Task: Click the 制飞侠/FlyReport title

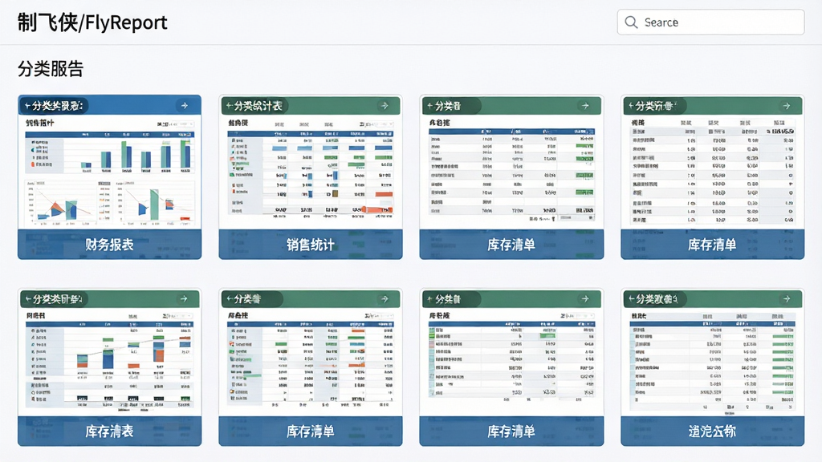Action: pyautogui.click(x=92, y=22)
